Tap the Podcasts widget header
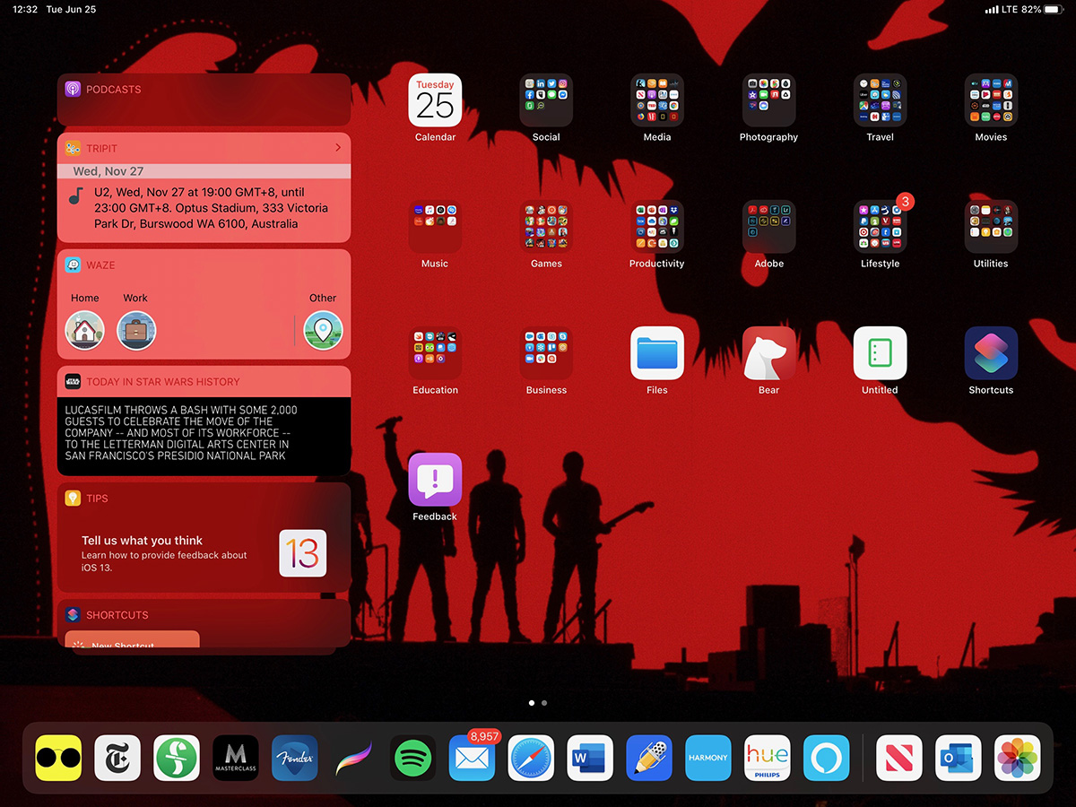 point(204,90)
